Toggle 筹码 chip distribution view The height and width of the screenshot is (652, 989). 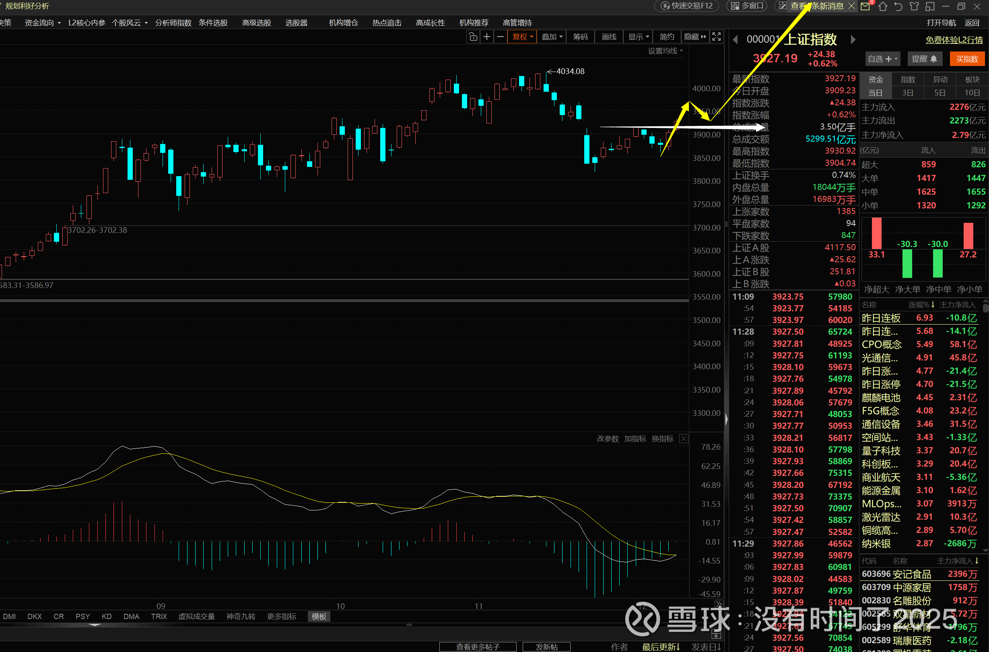tap(580, 37)
